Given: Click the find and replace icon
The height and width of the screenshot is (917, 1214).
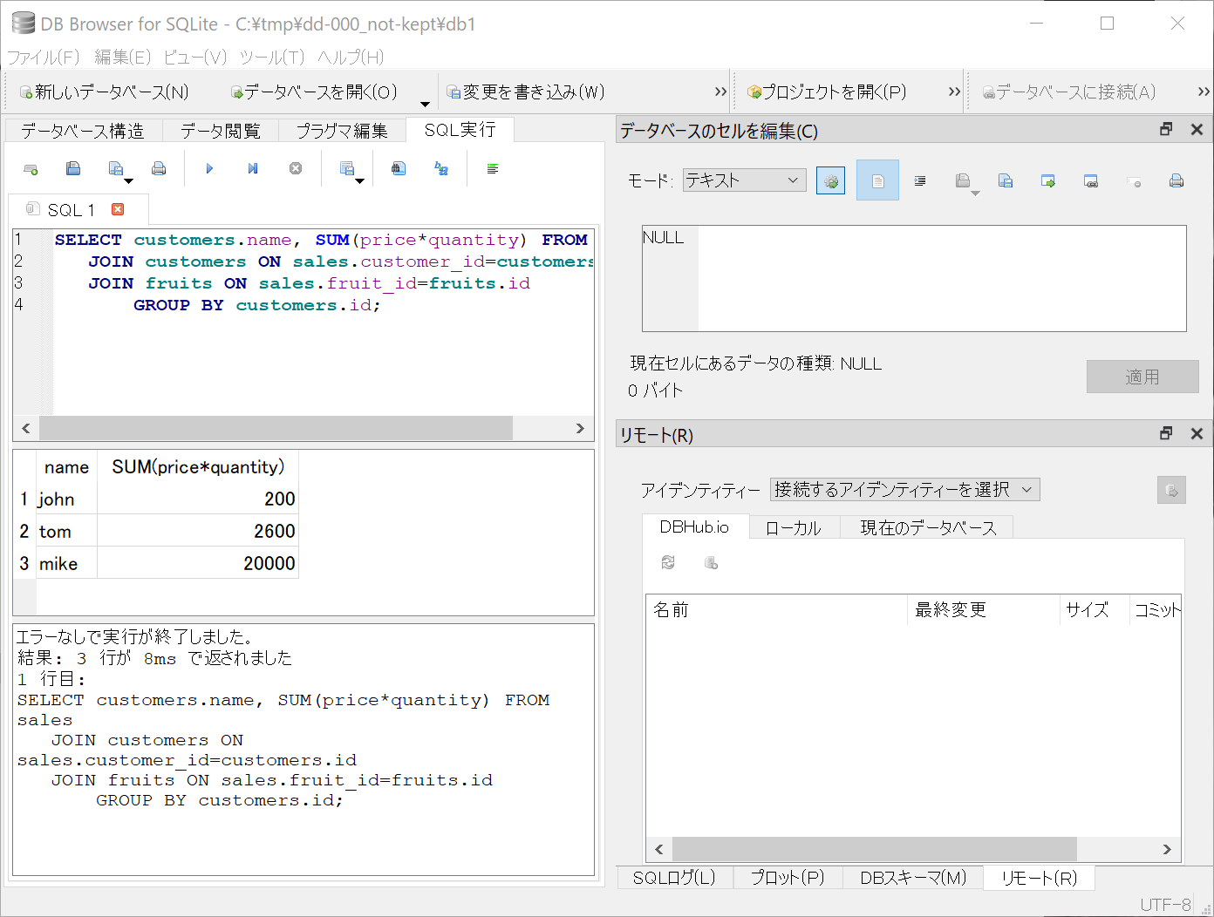Looking at the screenshot, I should (x=441, y=168).
